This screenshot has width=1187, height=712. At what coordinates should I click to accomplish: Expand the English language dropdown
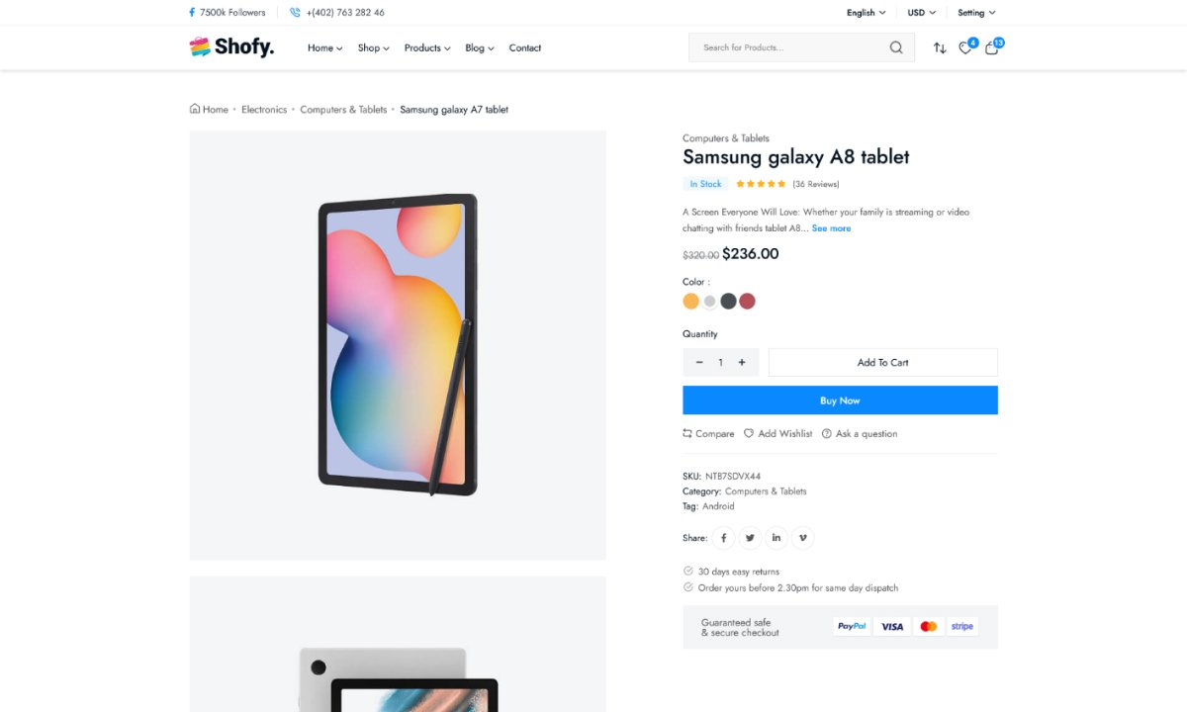[866, 13]
